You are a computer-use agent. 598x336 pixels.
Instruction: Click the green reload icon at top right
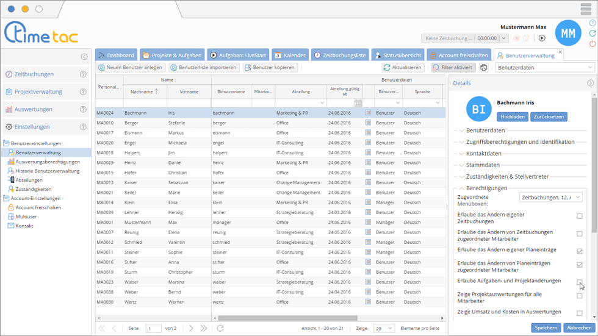(593, 34)
